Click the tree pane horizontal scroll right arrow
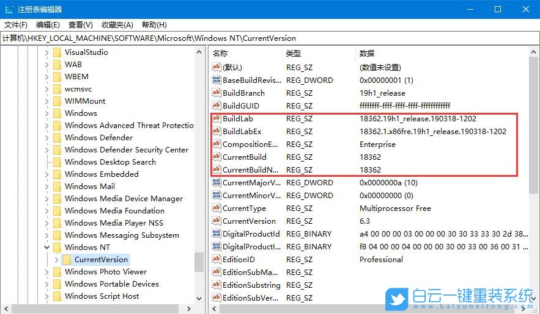Image resolution: width=540 pixels, height=314 pixels. click(188, 309)
